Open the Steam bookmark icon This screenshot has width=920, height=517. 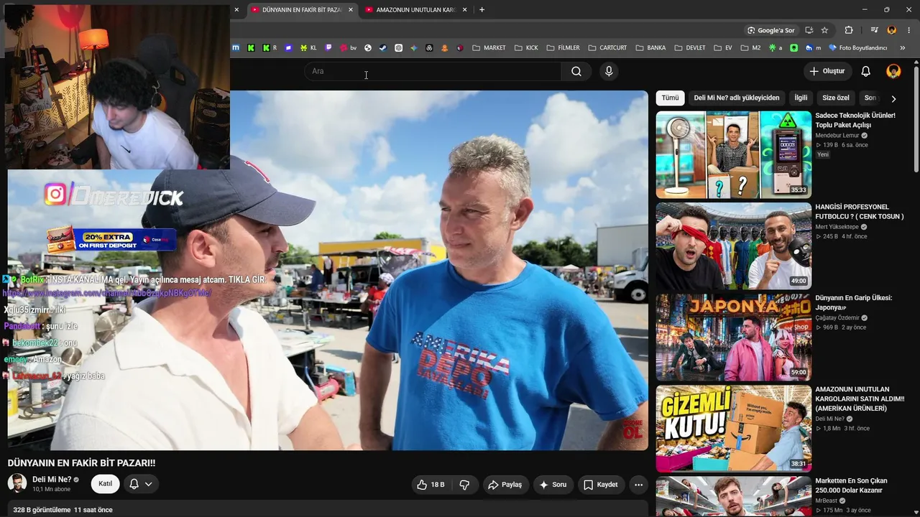pos(383,48)
